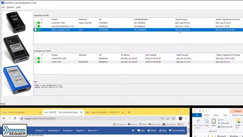Click TCP/IP table IP Address column header
The width and height of the screenshot is (243, 137).
click(x=125, y=55)
